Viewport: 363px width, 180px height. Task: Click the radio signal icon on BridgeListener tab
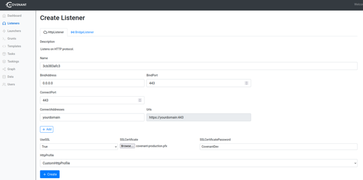pos(72,32)
